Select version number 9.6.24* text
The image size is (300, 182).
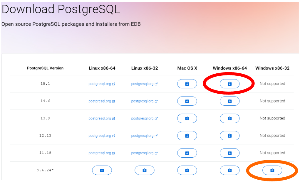[x=45, y=170]
